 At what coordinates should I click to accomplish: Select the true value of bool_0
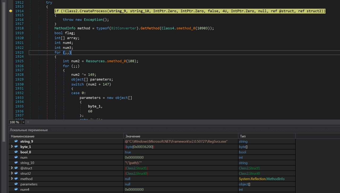128,152
